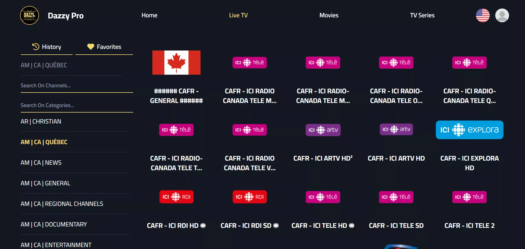Viewport: 525px width, 249px height.
Task: Select the ICI RDI HD channel logo
Action: click(176, 197)
